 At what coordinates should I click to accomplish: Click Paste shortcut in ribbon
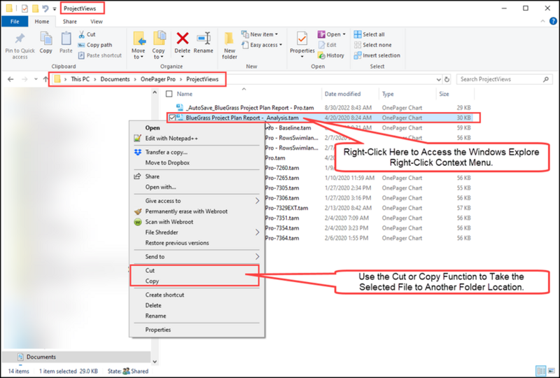coord(100,55)
